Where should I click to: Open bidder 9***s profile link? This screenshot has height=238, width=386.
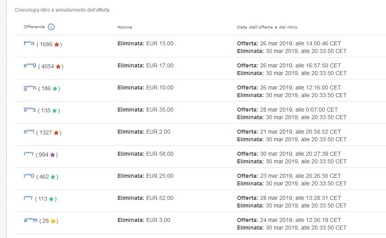point(30,110)
